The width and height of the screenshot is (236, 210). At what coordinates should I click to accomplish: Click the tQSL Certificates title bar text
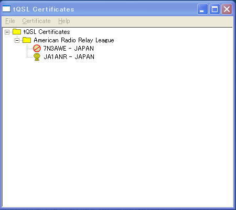coord(44,9)
